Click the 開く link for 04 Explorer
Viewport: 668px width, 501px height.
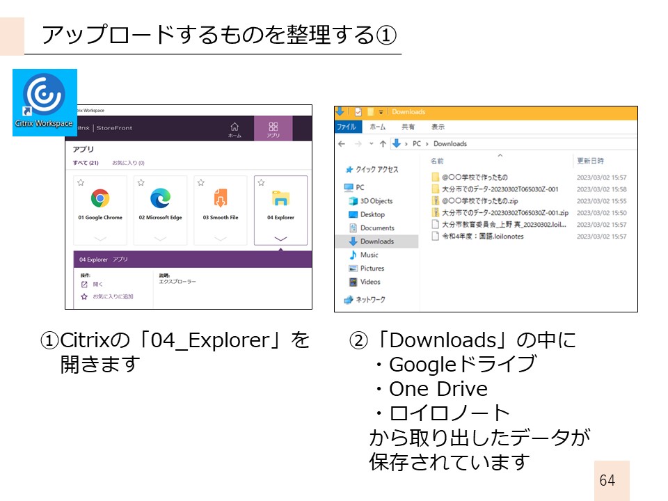point(97,284)
